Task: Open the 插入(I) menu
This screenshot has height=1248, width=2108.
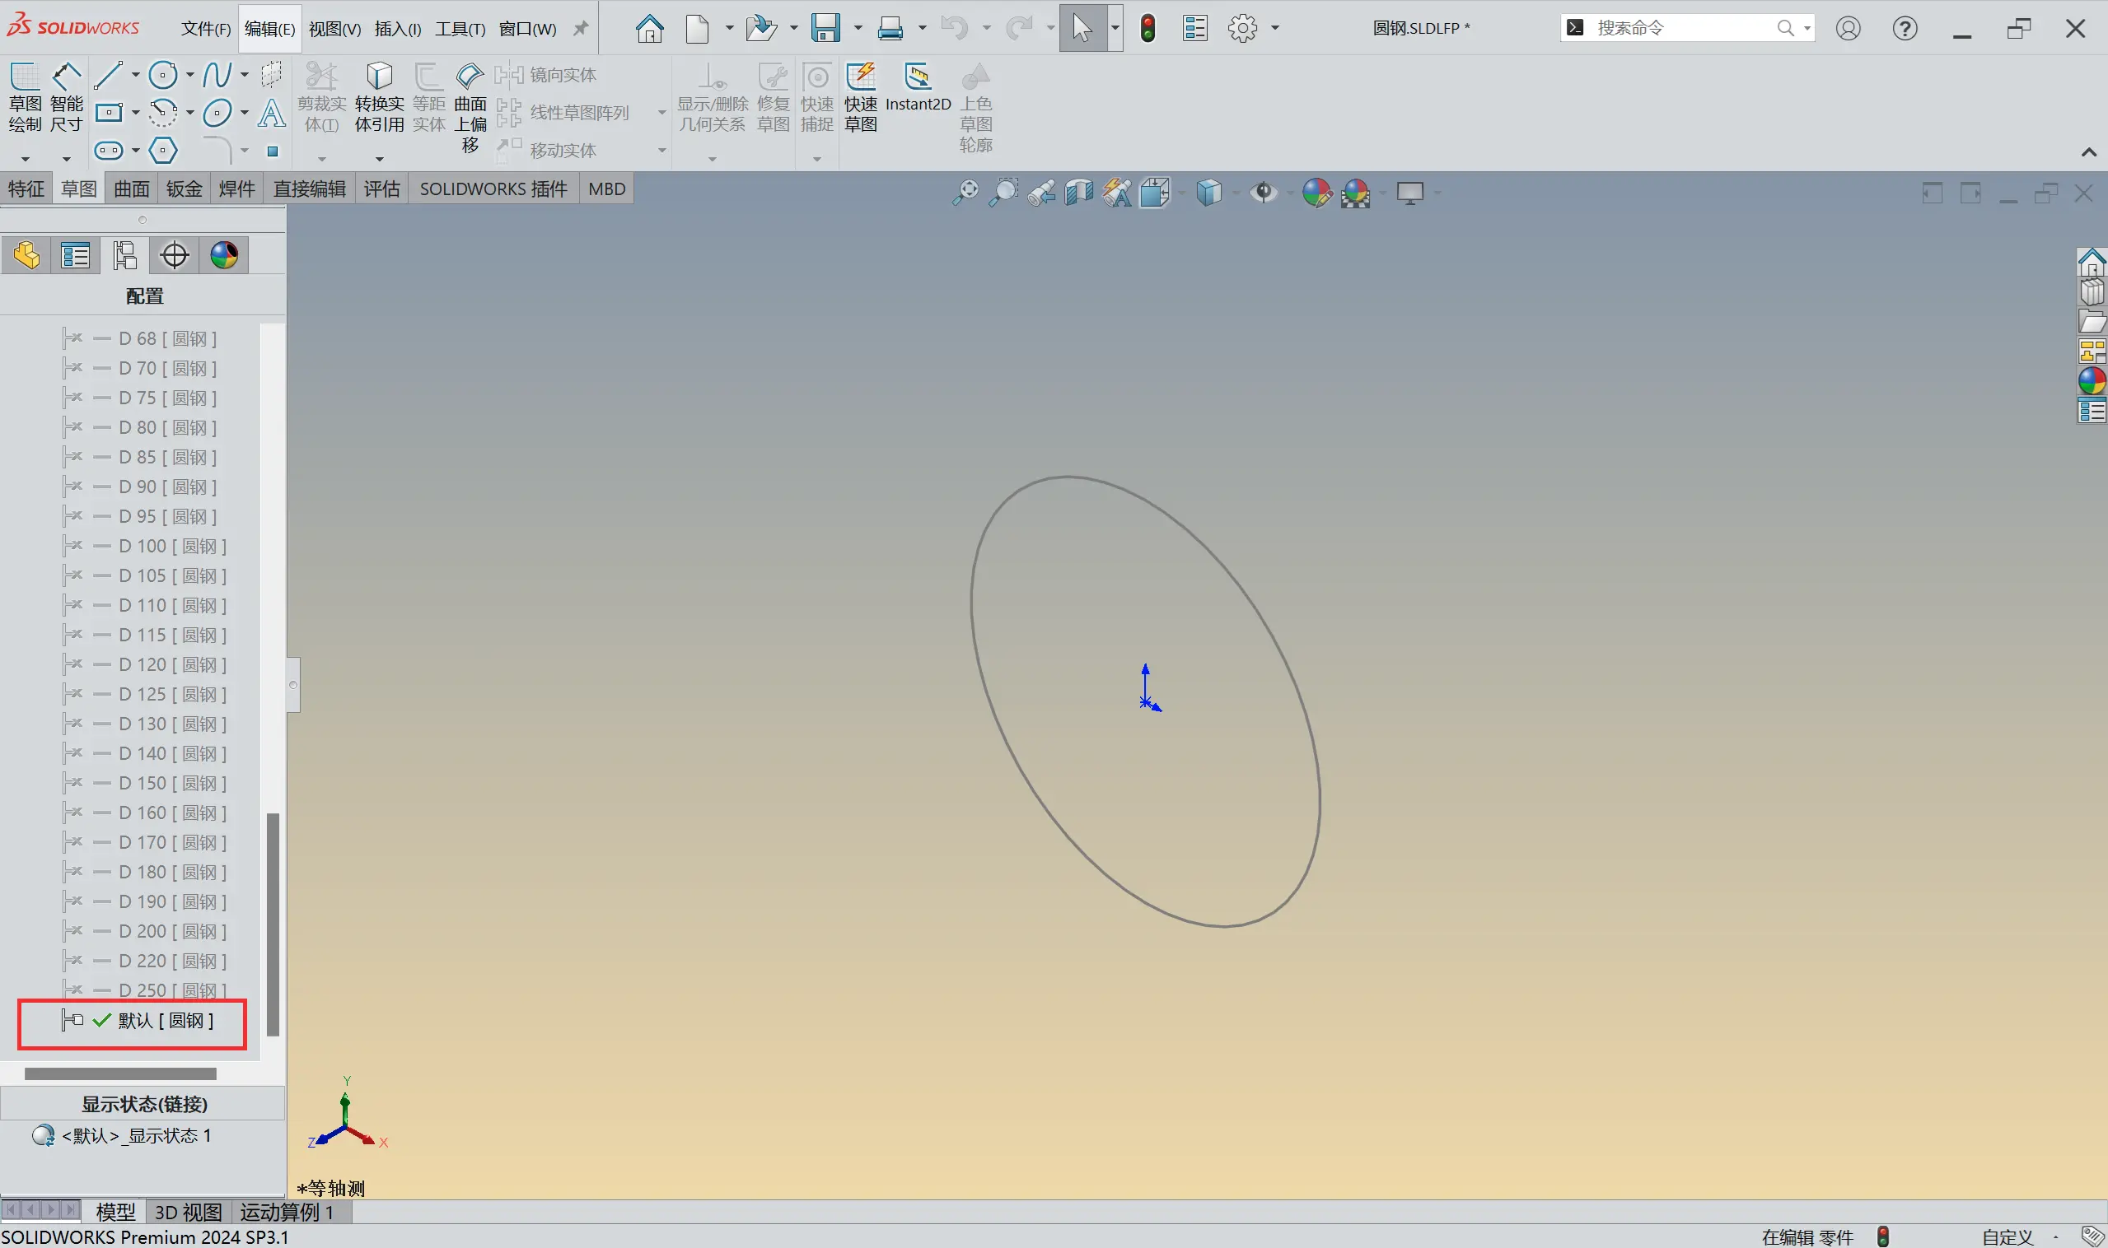Action: (x=397, y=29)
